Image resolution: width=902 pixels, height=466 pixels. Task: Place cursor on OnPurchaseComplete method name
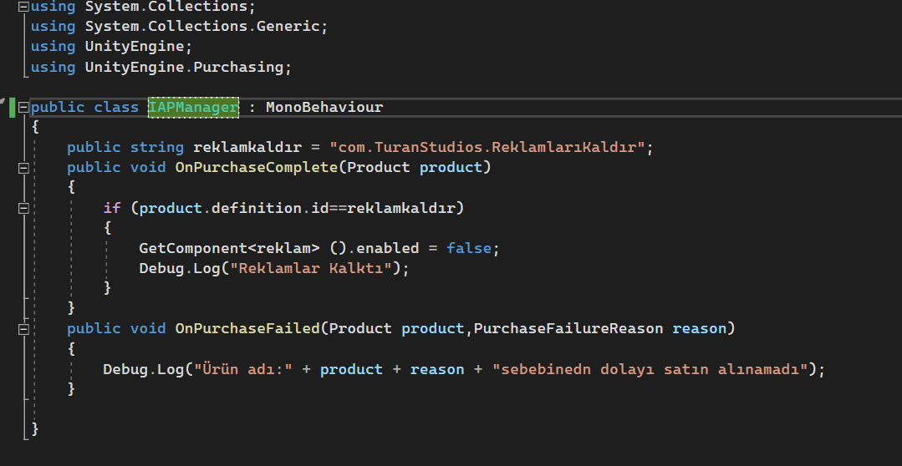click(256, 168)
